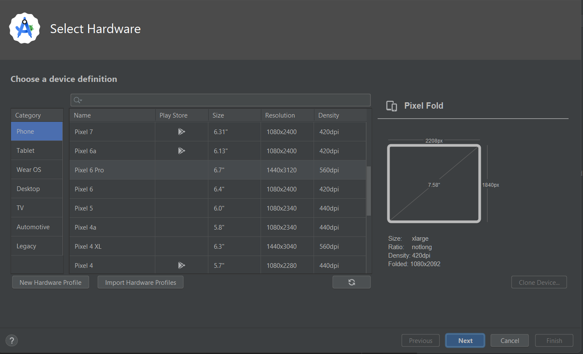Click the device list vertical scrollbar
This screenshot has height=354, width=583.
tap(369, 191)
